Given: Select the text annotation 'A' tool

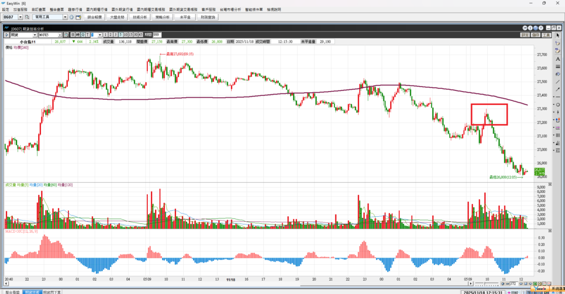Looking at the screenshot, I should pyautogui.click(x=558, y=58).
